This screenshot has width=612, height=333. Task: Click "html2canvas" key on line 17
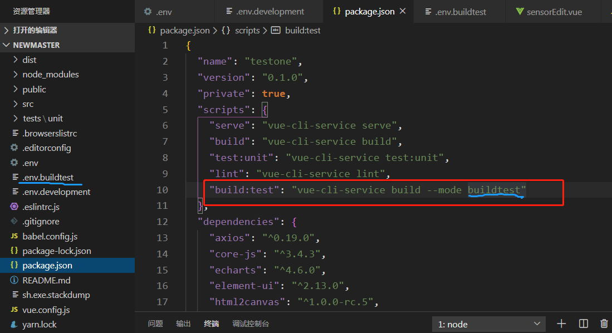pyautogui.click(x=247, y=302)
